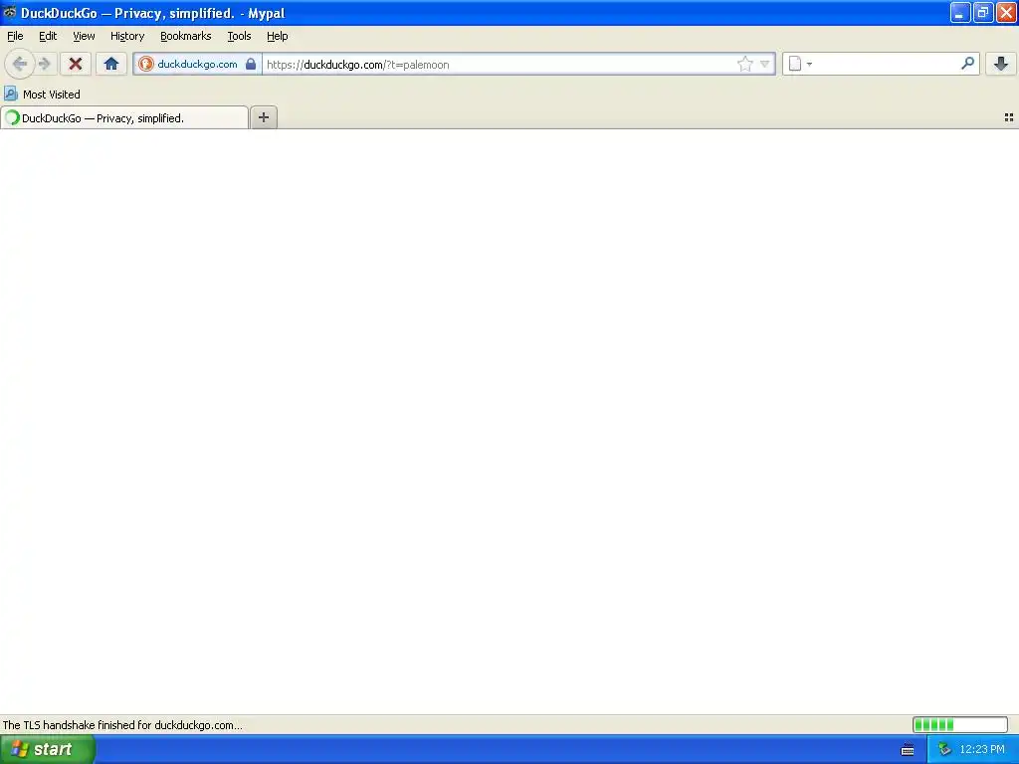Click the DuckDuckGo site identity favicon
The height and width of the screenshot is (764, 1019).
(x=146, y=64)
